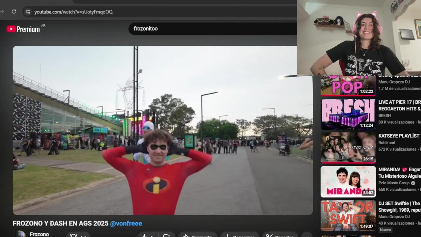Open Pelo Music Group channel name
The image size is (421, 237).
[394, 183]
